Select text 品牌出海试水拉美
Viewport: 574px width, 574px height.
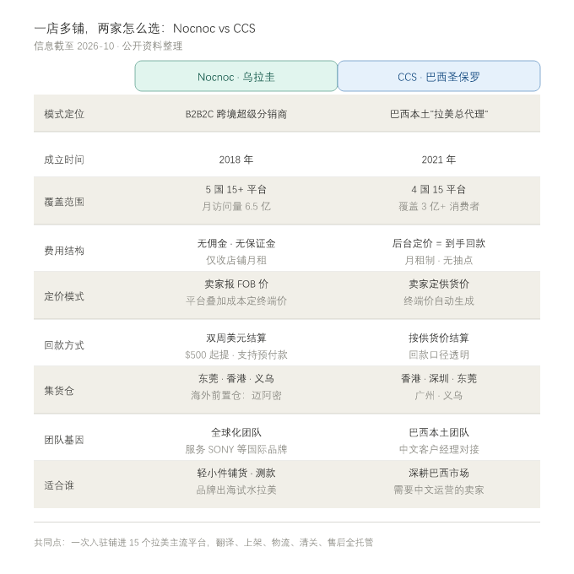pos(236,490)
